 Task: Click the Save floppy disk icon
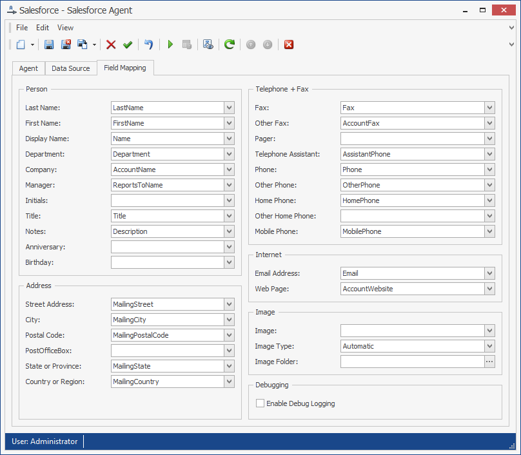(x=49, y=44)
